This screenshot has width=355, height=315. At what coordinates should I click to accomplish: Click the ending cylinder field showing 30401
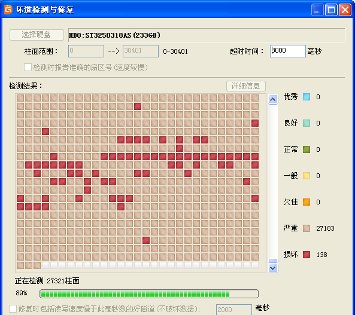click(x=140, y=51)
